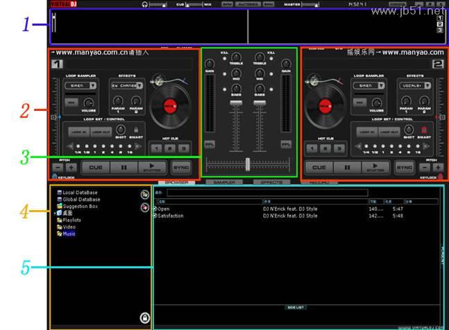449x330 pixels.
Task: Click the left channel volume fader
Action: [236, 103]
